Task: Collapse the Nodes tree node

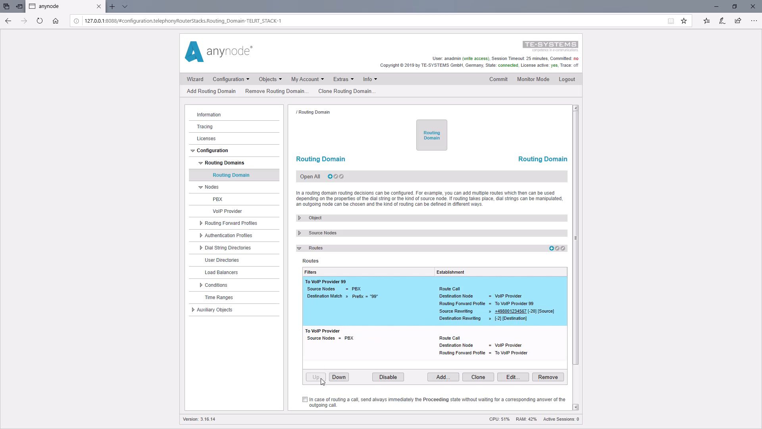Action: 200,187
